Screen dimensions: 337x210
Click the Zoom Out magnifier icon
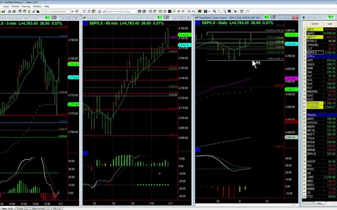(x=219, y=12)
